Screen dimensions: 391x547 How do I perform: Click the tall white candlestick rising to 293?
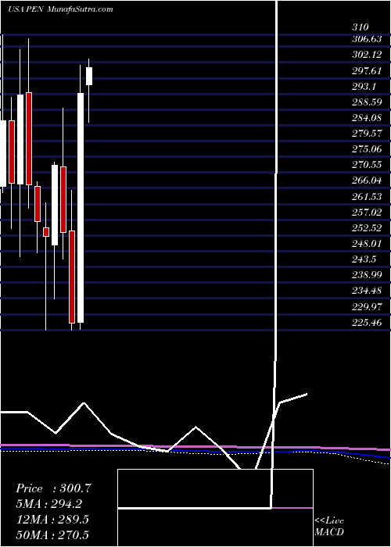81,208
